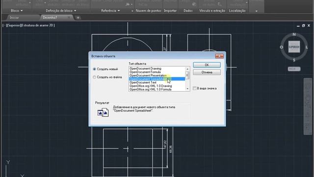Switch to the Desenho7 drawing tab
The image size is (314, 177).
50,18
